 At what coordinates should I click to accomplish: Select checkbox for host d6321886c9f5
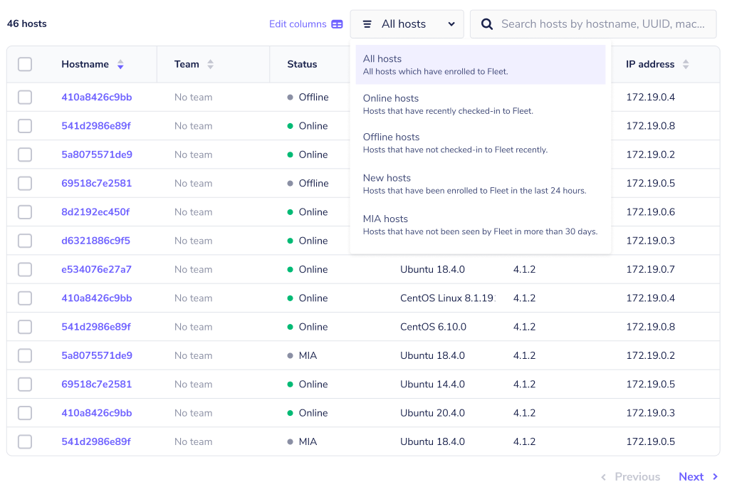click(25, 241)
